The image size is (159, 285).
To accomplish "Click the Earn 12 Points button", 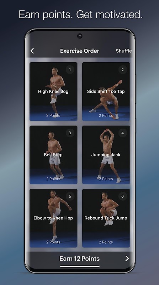I will coord(80,259).
